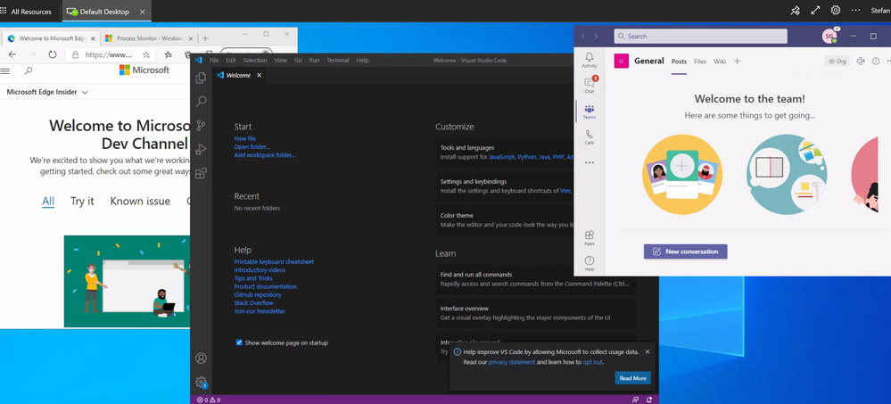Open the ellipsis menu in remote desktop top bar
Image resolution: width=891 pixels, height=404 pixels.
pyautogui.click(x=855, y=10)
